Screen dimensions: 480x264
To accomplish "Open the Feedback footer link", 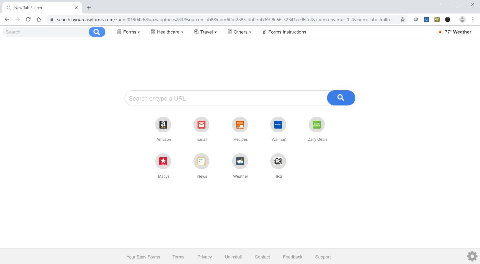I will pyautogui.click(x=293, y=257).
